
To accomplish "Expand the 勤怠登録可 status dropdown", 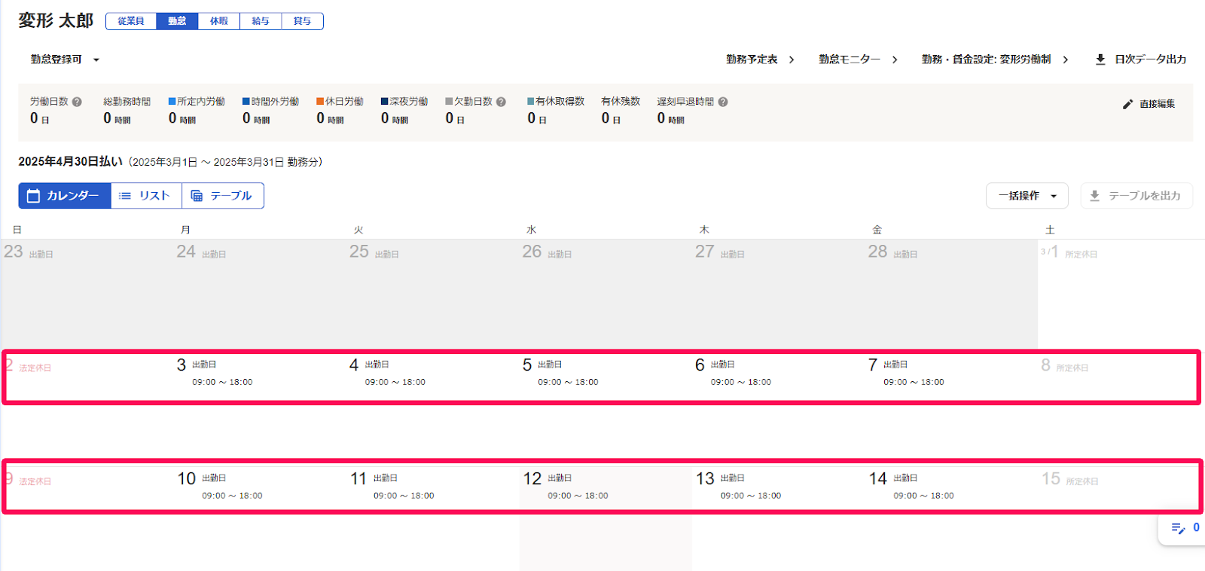I will [x=65, y=60].
